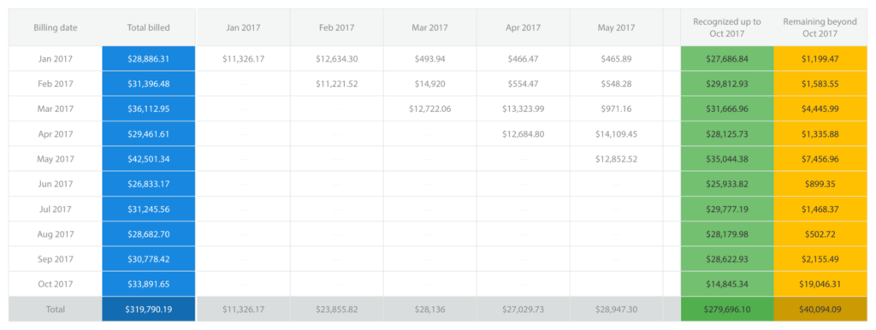Select the grand total $319,790.19 cell
This screenshot has height=330, width=876.
coord(149,309)
